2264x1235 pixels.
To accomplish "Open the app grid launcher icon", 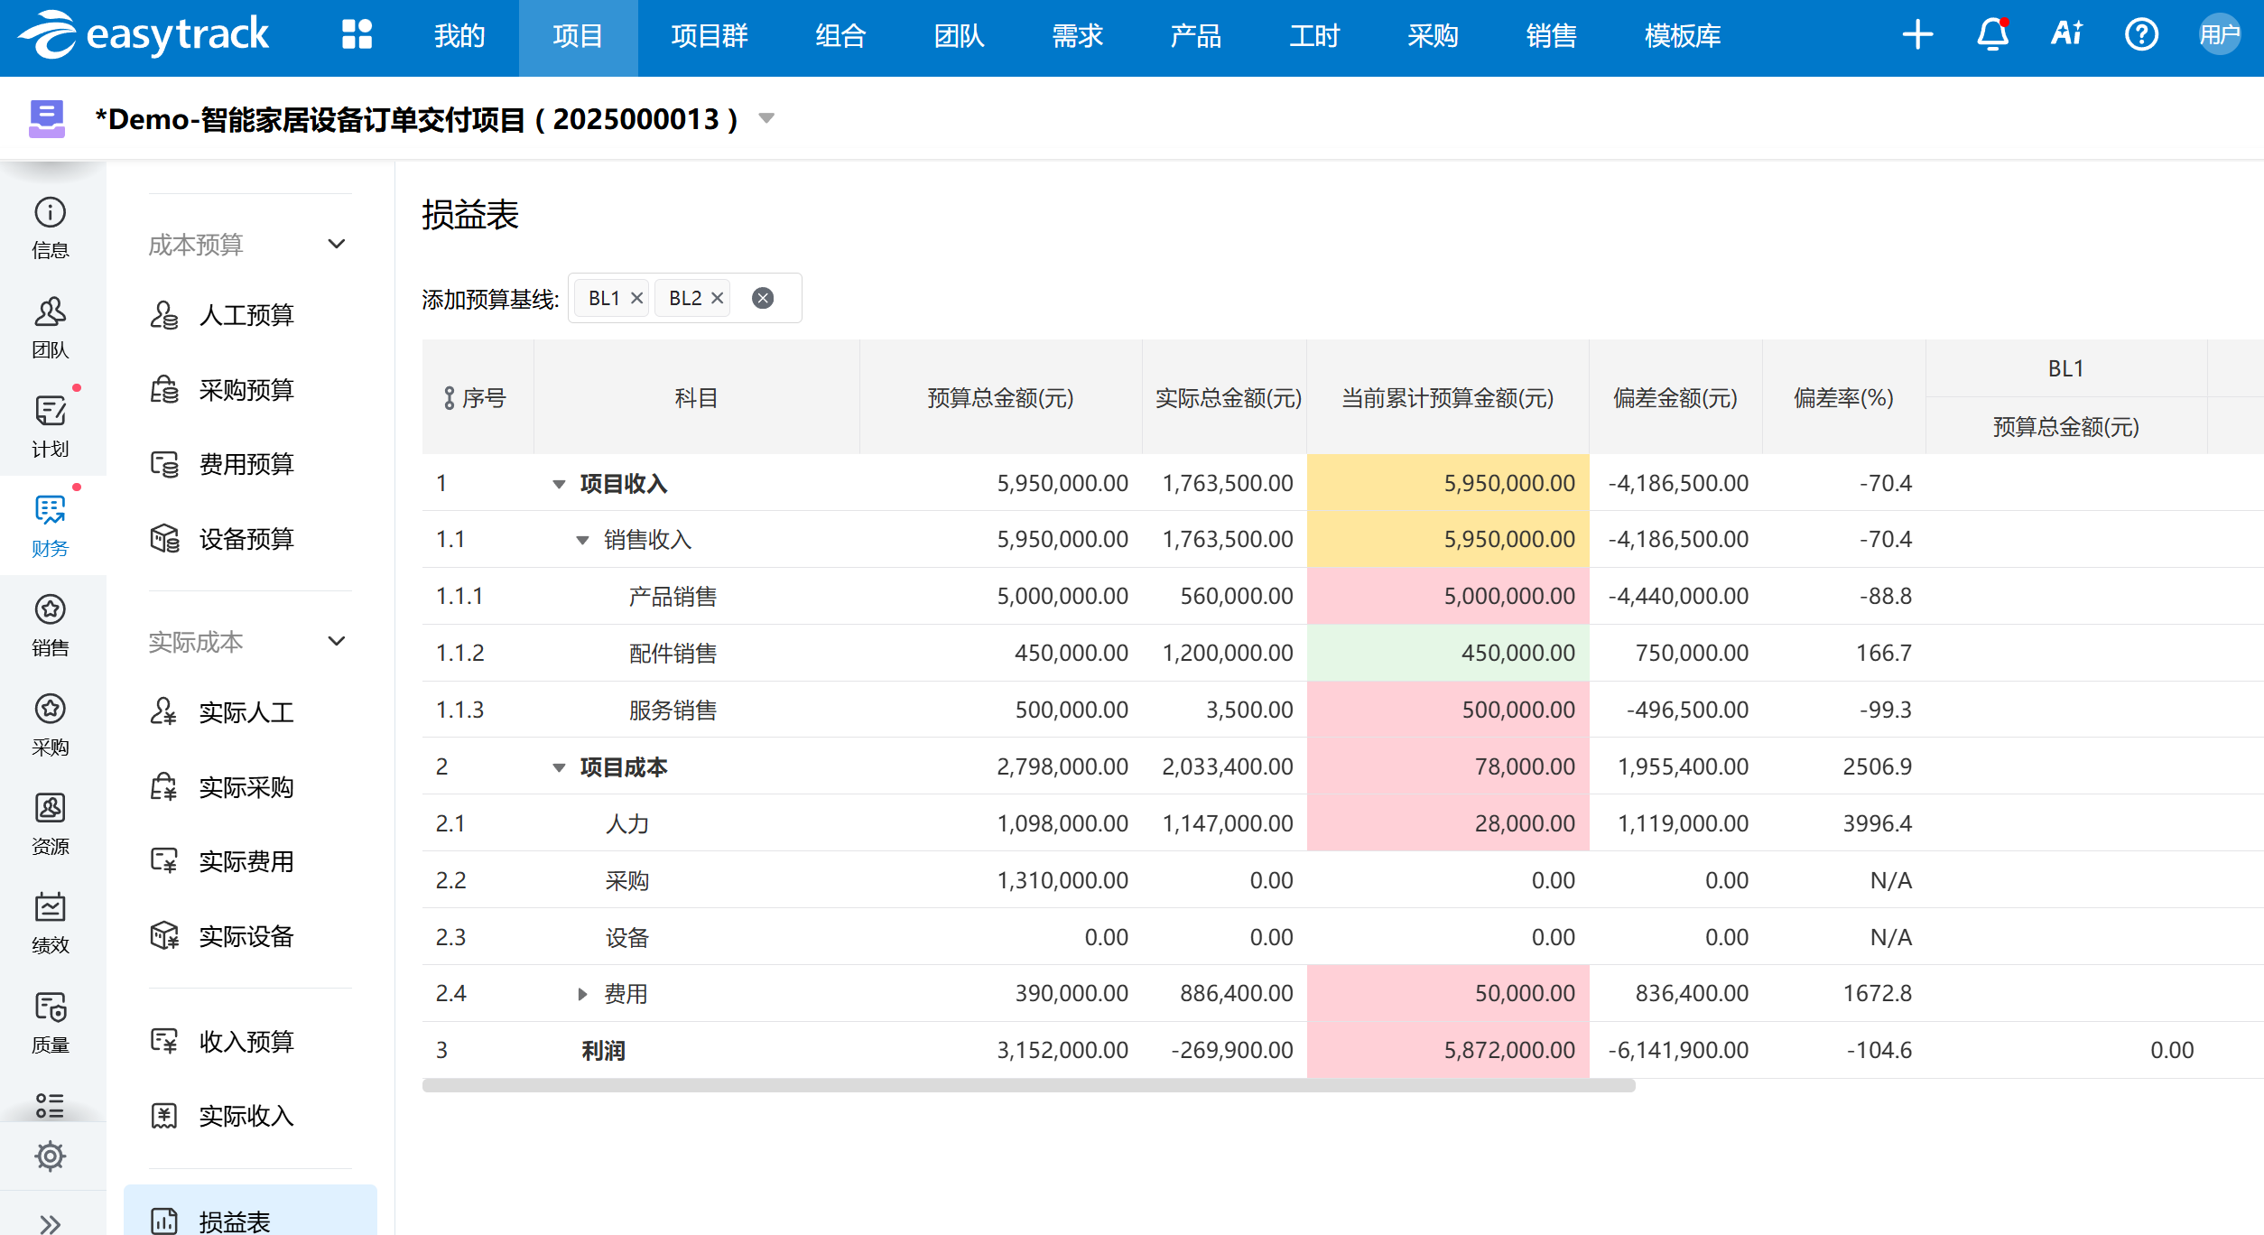I will pos(357,35).
